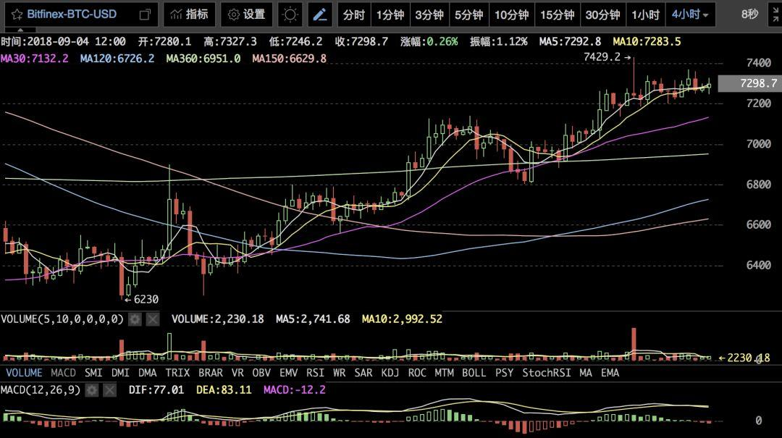This screenshot has height=438, width=782.
Task: Close the MACD indicator panel
Action: click(109, 390)
